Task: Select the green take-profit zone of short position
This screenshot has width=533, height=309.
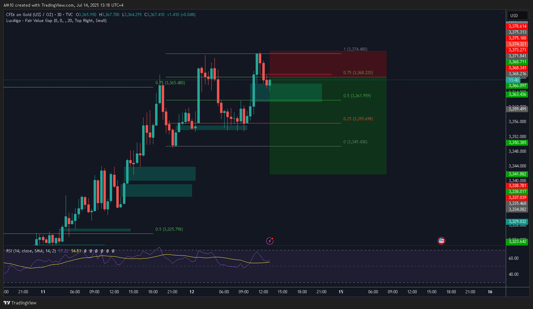Action: pos(328,126)
